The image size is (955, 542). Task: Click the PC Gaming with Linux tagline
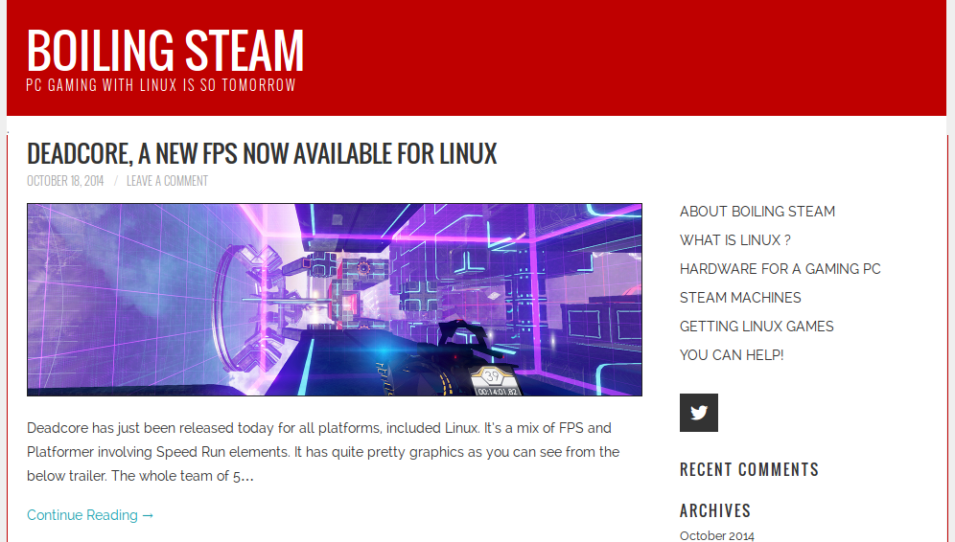(x=161, y=85)
